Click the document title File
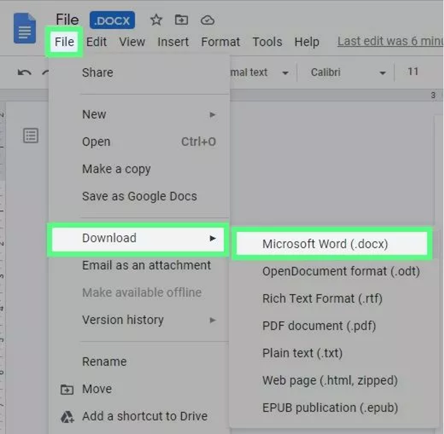The width and height of the screenshot is (444, 434). 67,20
